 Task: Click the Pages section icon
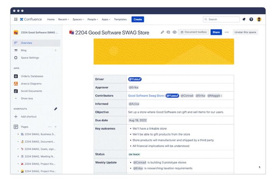16,127
